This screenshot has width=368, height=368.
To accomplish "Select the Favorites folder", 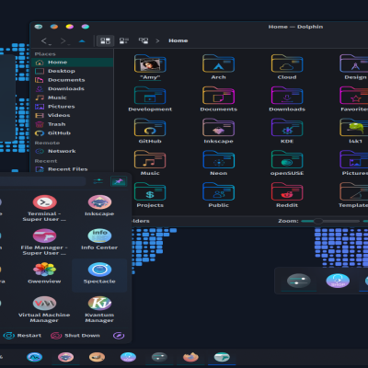I will pos(354,99).
